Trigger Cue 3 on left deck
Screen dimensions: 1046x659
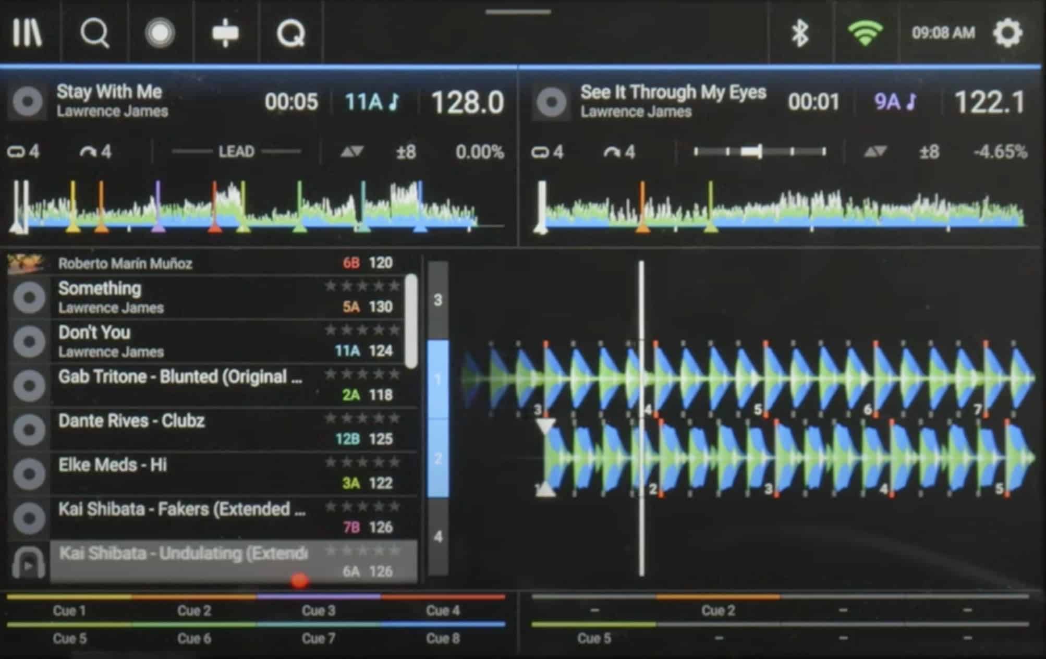[x=318, y=609]
